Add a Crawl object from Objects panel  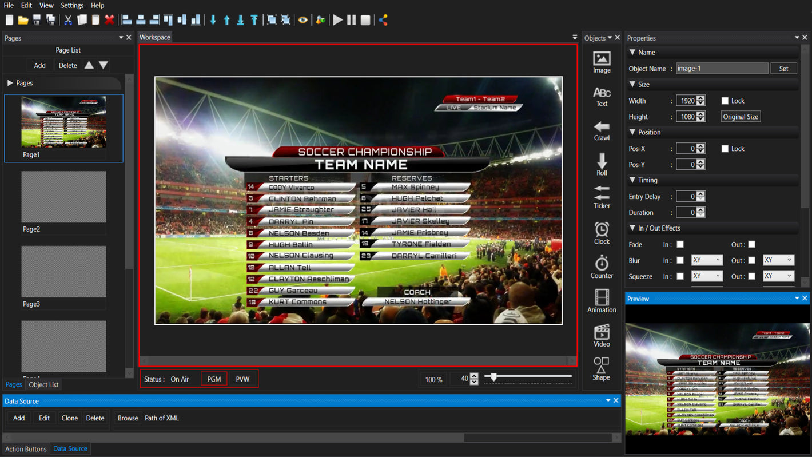pos(602,130)
